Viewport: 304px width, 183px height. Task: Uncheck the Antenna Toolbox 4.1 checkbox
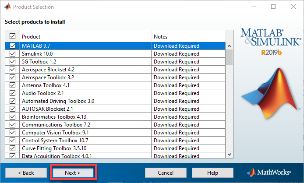12,85
